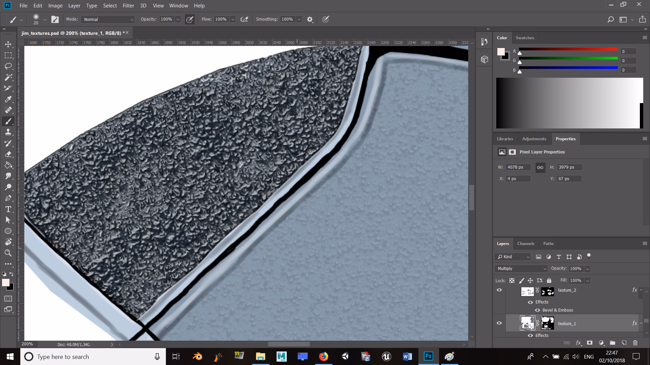Select the Eraser tool

pos(8,154)
